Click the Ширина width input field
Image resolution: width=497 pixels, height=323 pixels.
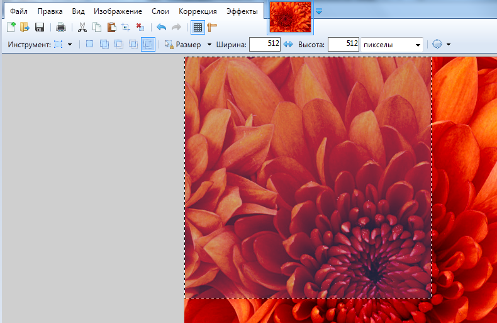(x=265, y=44)
